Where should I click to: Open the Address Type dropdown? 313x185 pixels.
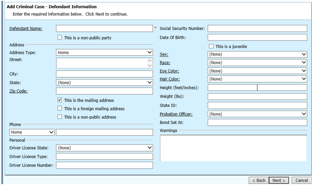click(104, 52)
